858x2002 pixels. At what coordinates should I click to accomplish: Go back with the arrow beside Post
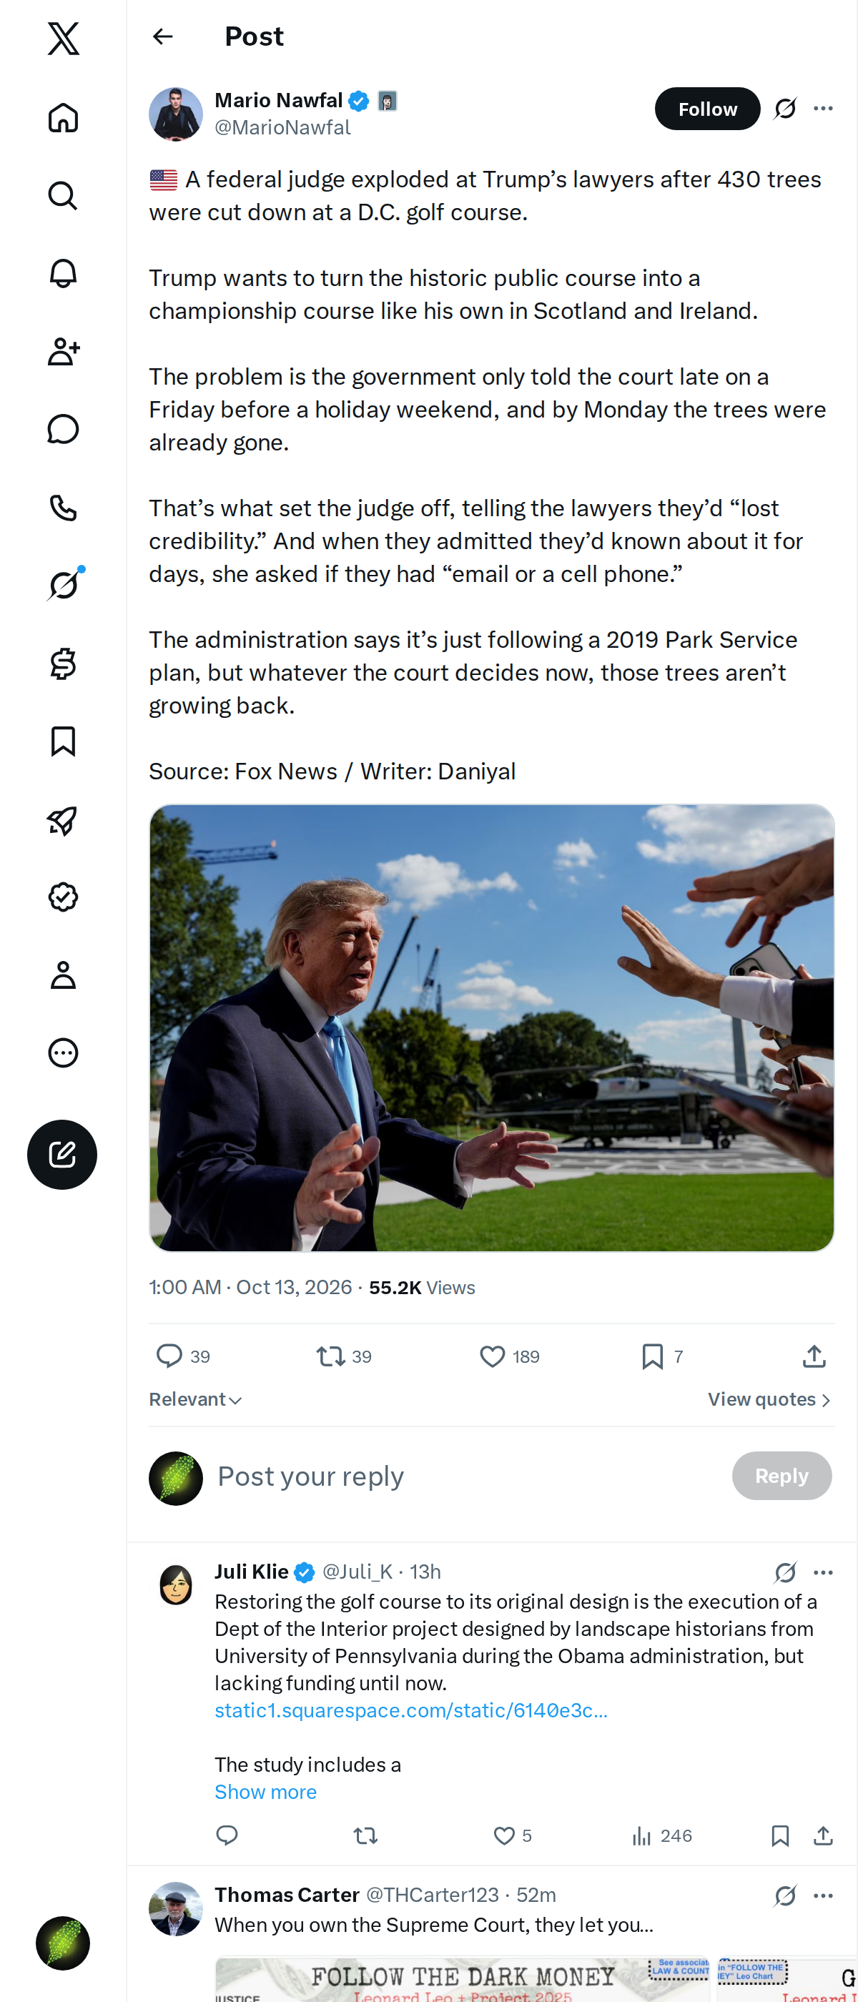pos(163,36)
